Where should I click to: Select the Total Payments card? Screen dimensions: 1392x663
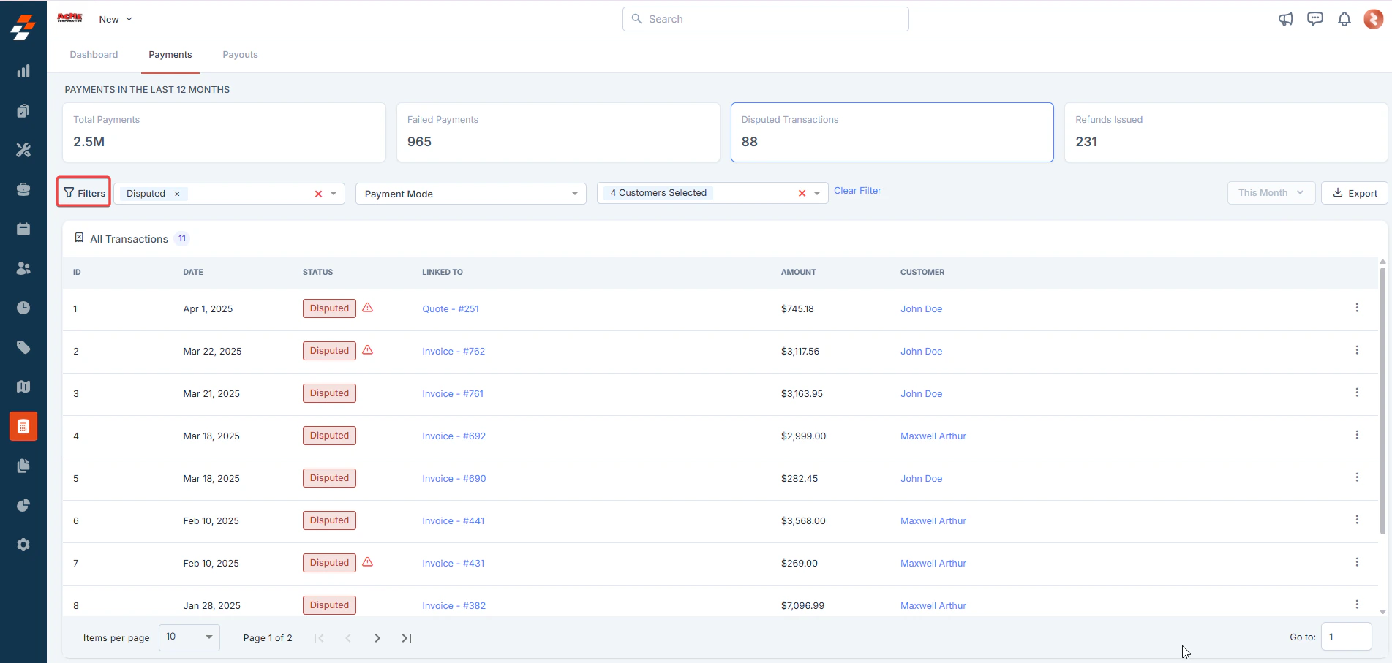point(224,132)
